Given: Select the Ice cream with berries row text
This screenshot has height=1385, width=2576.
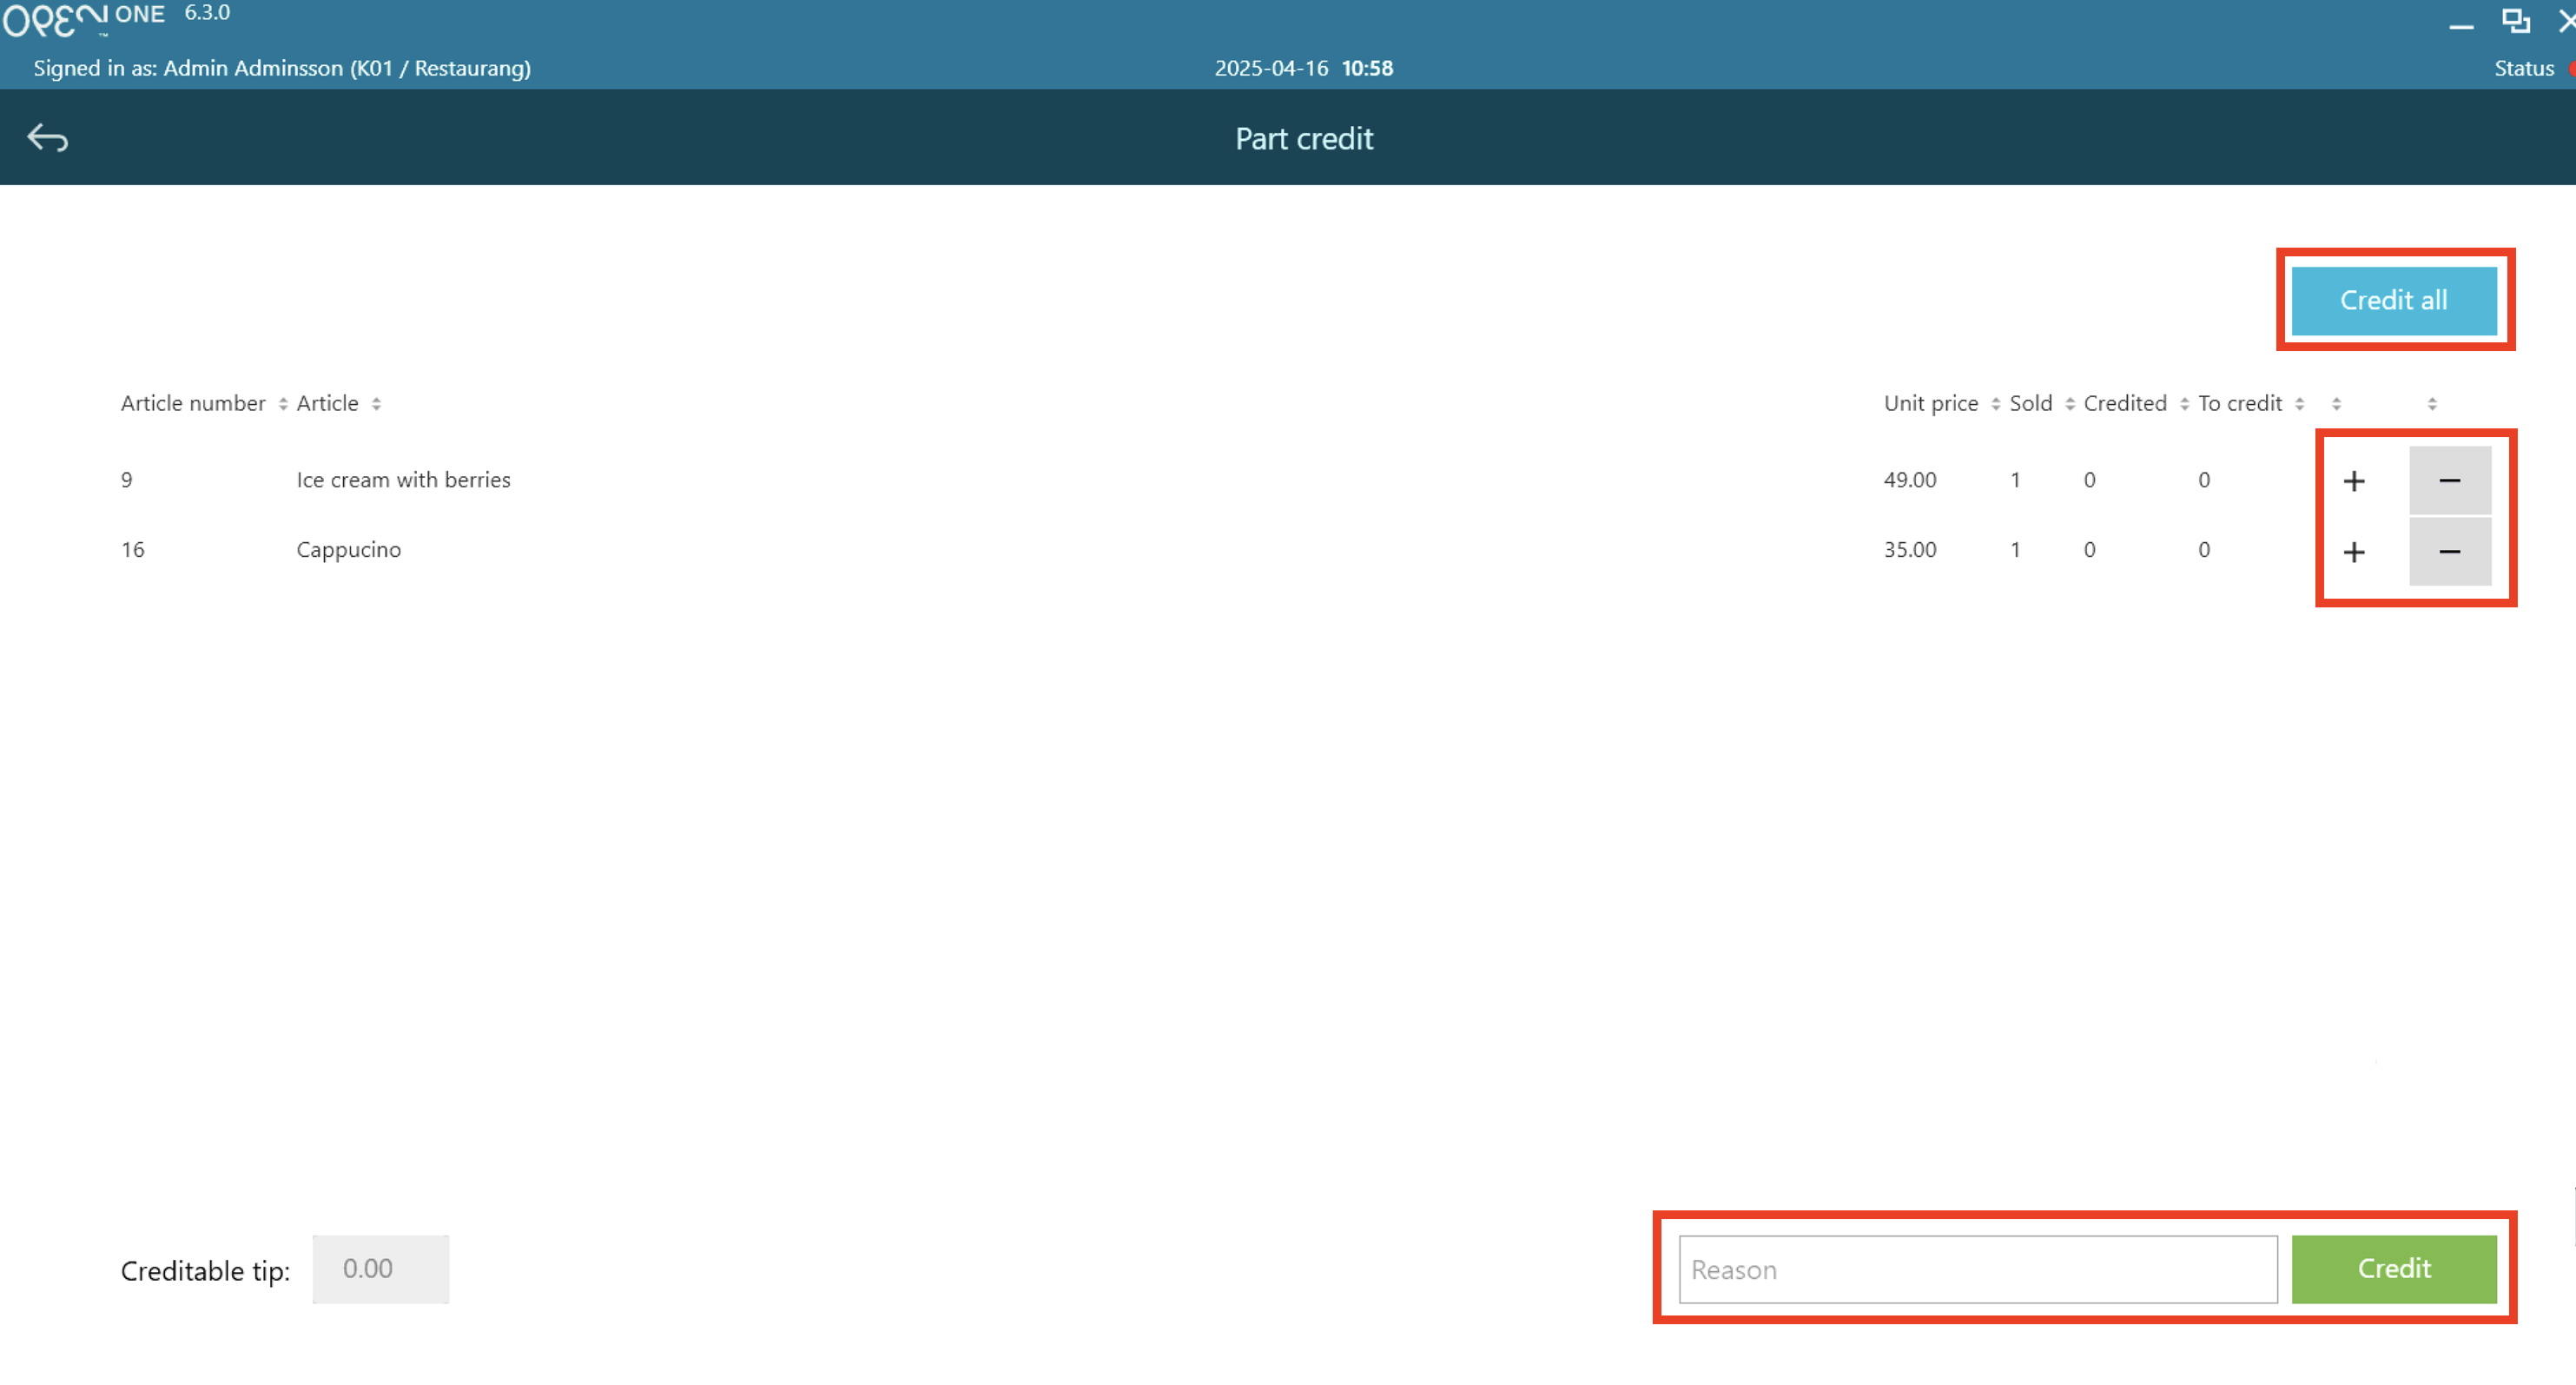Looking at the screenshot, I should click(x=403, y=480).
